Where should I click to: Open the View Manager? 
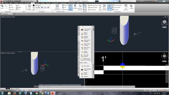point(29,7)
